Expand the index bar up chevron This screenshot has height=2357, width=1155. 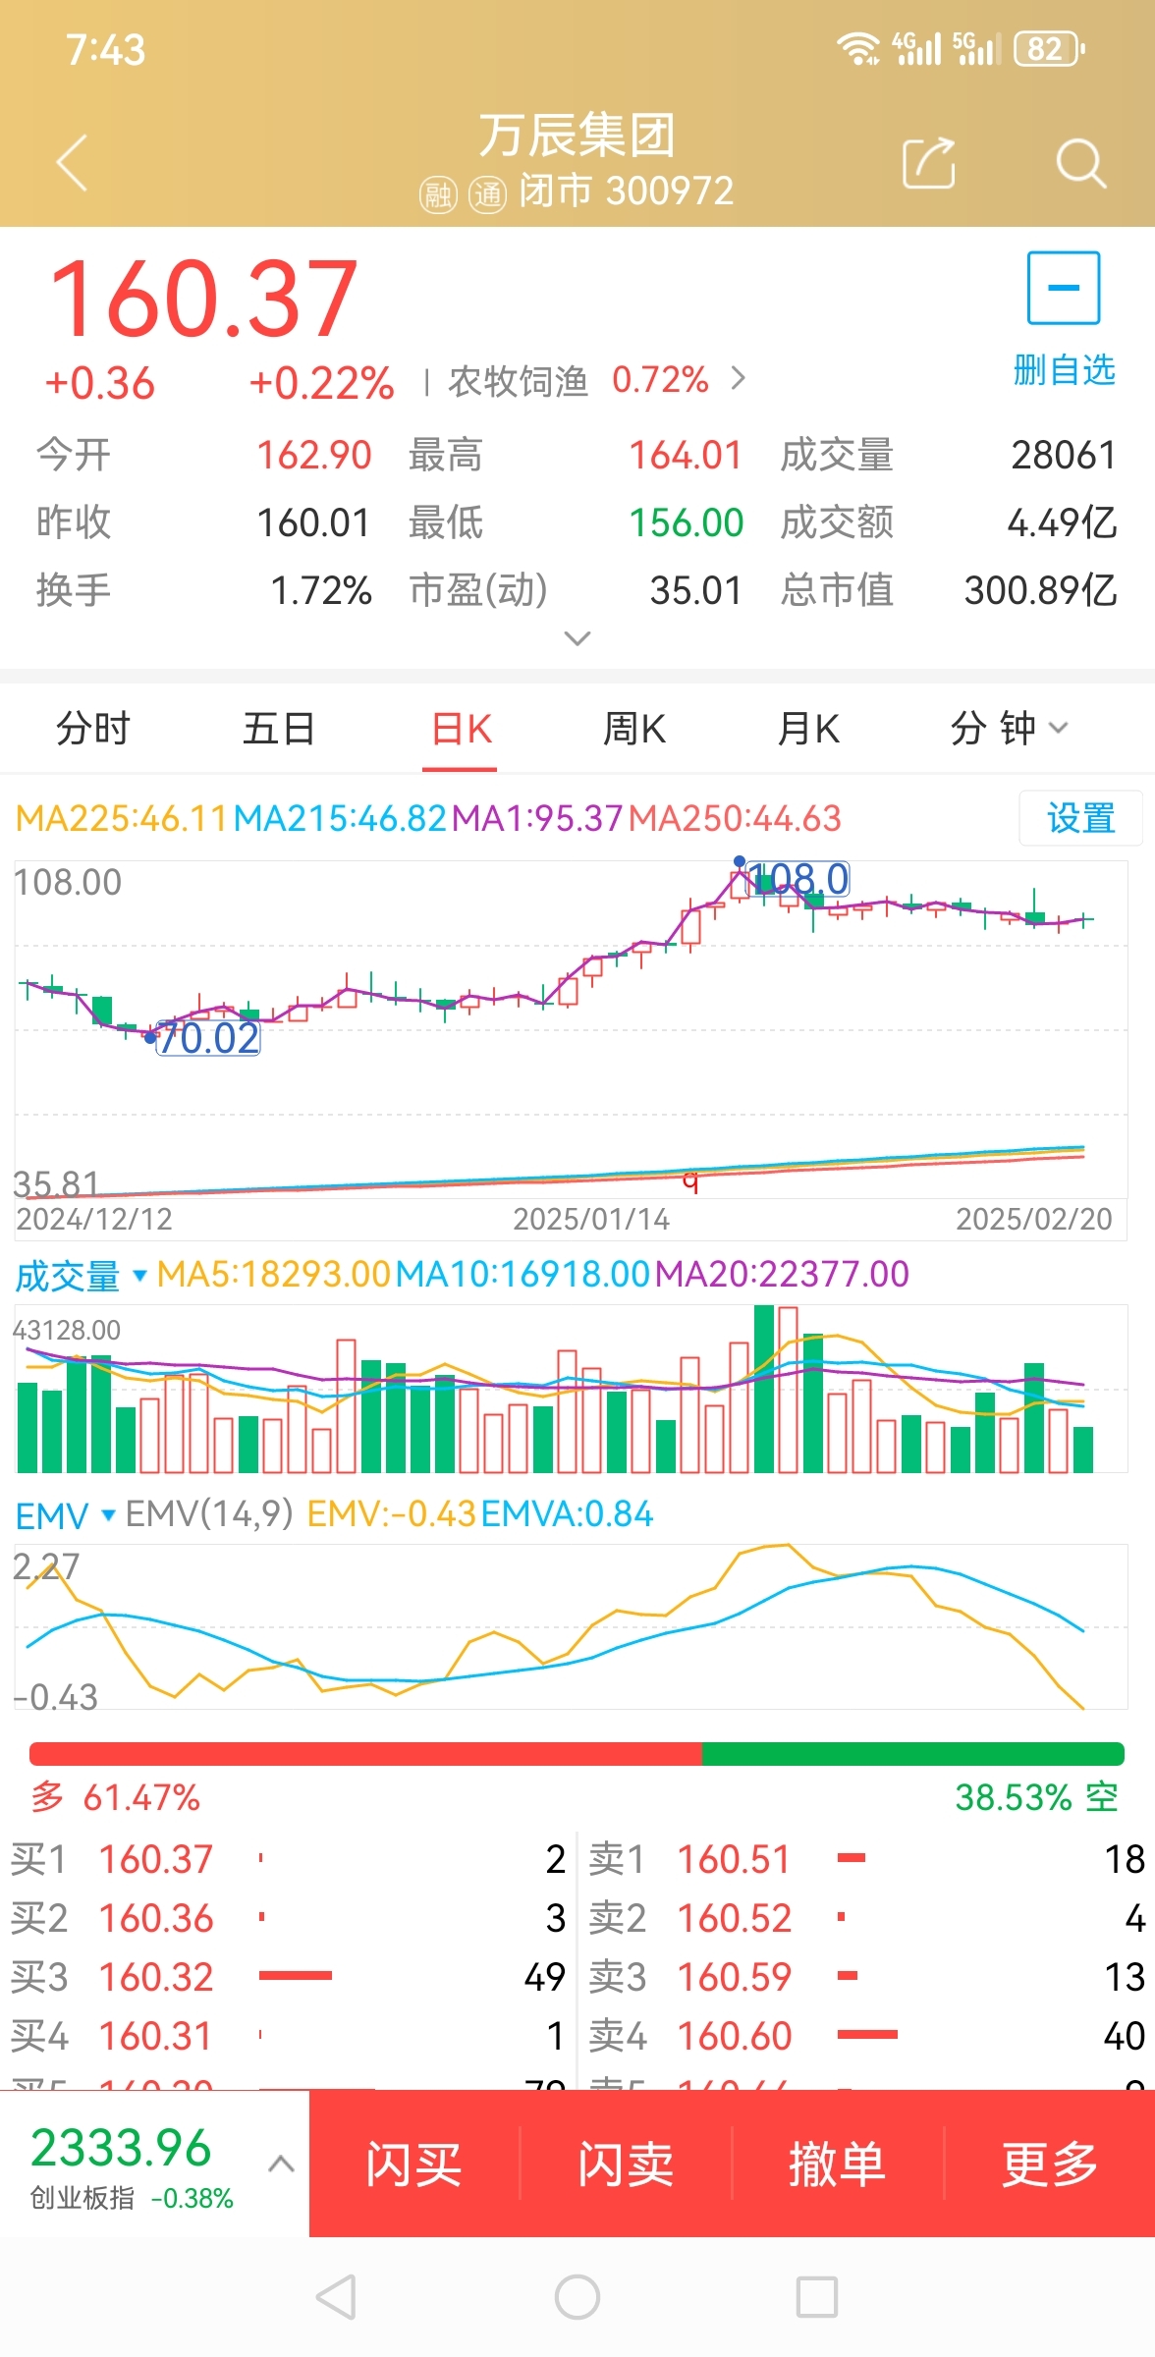281,2164
